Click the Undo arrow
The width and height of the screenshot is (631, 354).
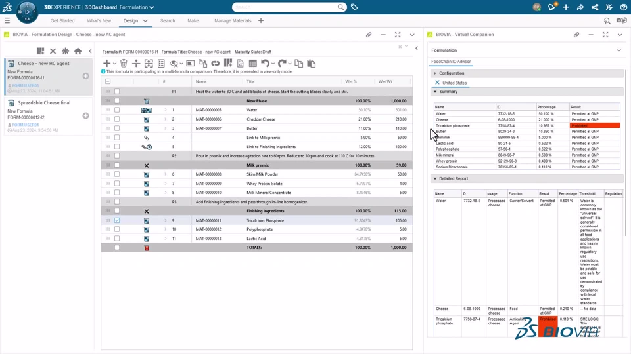pyautogui.click(x=265, y=63)
